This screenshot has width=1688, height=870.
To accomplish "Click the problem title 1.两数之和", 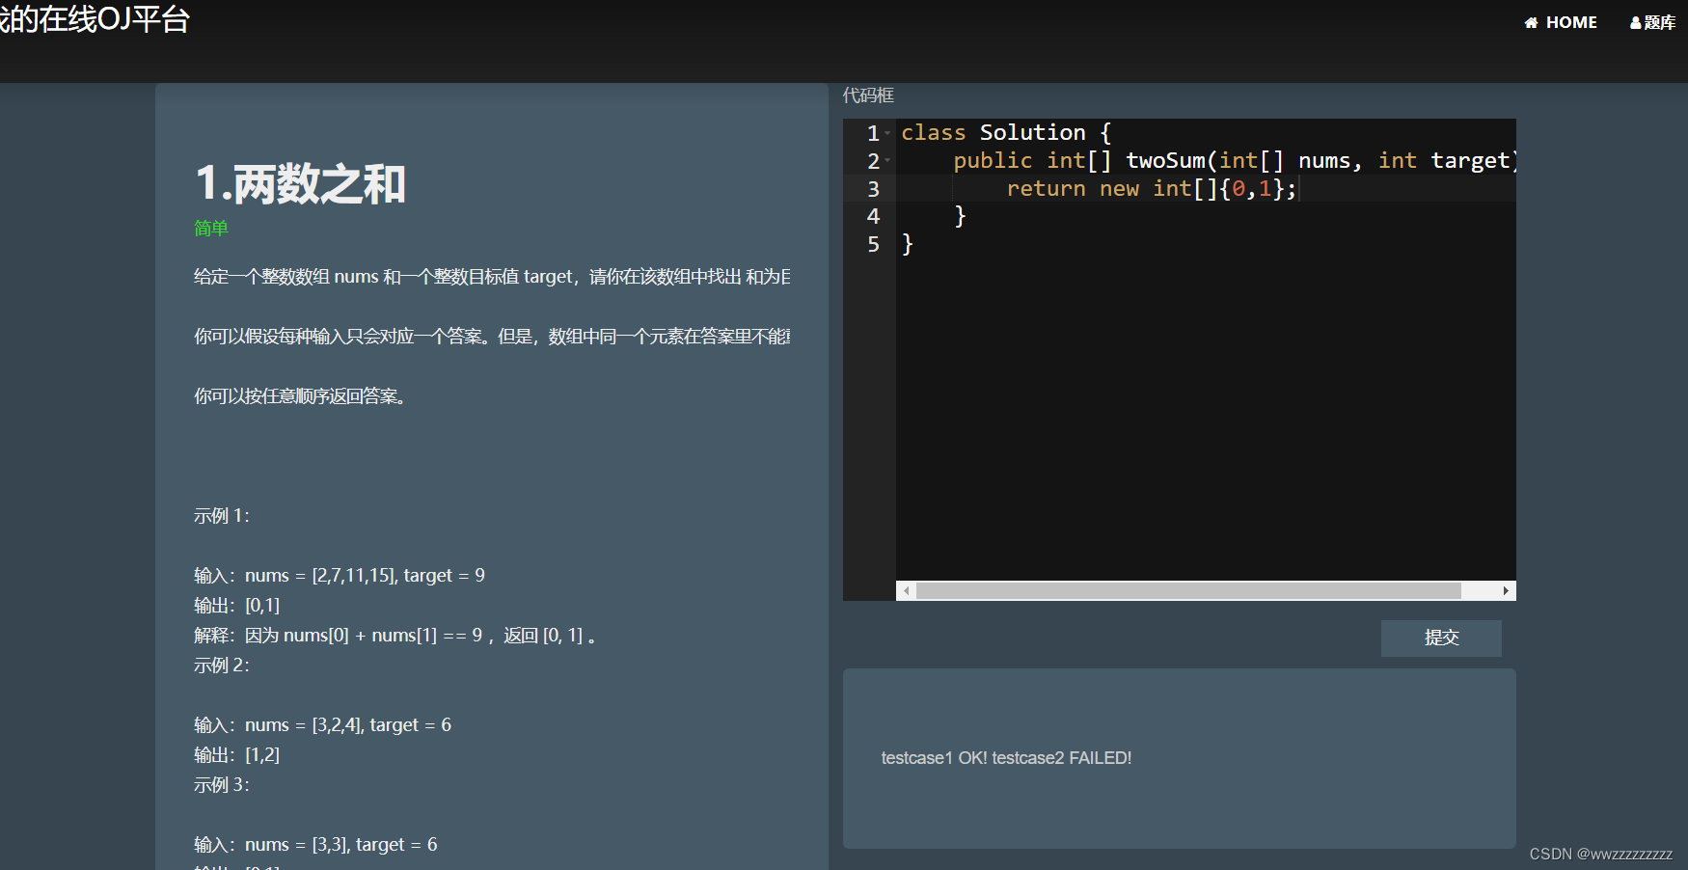I will click(299, 183).
